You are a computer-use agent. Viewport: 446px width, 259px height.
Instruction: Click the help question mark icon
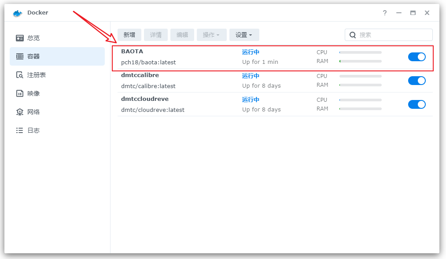(x=385, y=13)
